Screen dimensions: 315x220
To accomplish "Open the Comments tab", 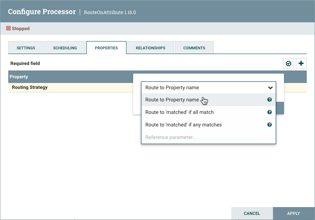I will (x=194, y=48).
